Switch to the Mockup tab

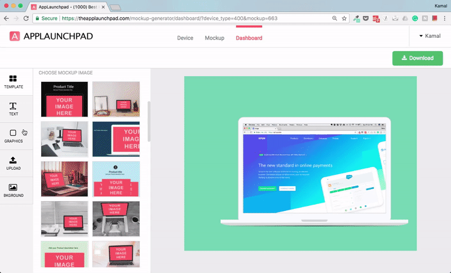[214, 38]
